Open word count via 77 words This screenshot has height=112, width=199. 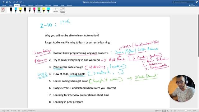click(x=14, y=111)
